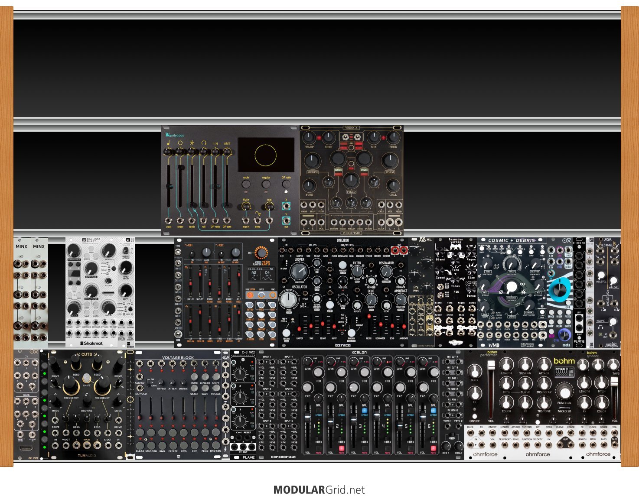The height and width of the screenshot is (499, 639).
Task: Click the circular roll arrow icon on polygogo
Action: point(204,143)
